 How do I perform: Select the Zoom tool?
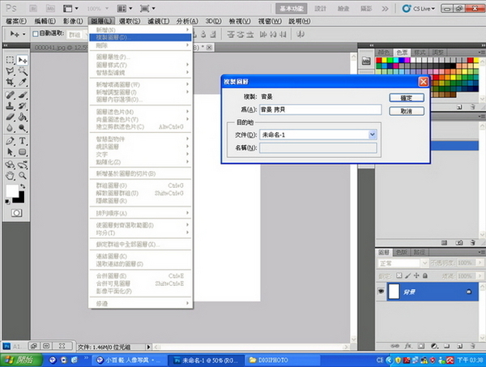pyautogui.click(x=23, y=176)
